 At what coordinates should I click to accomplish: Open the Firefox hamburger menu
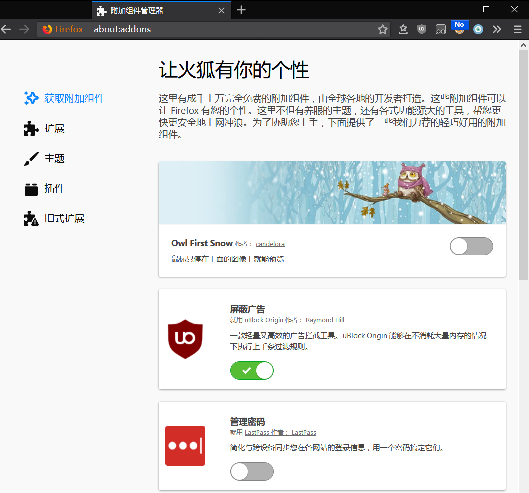click(x=518, y=29)
